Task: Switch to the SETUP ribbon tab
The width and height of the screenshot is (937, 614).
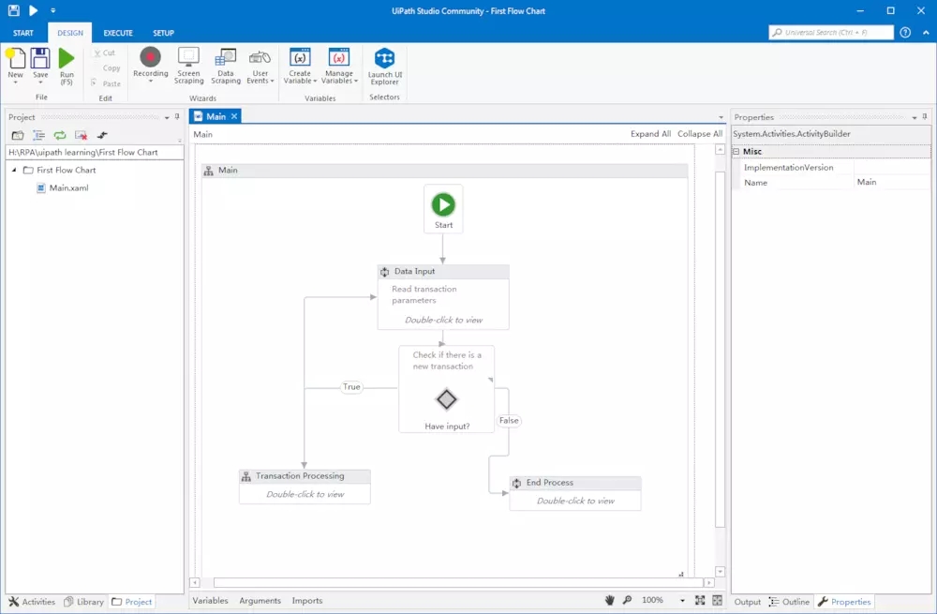Action: [163, 33]
